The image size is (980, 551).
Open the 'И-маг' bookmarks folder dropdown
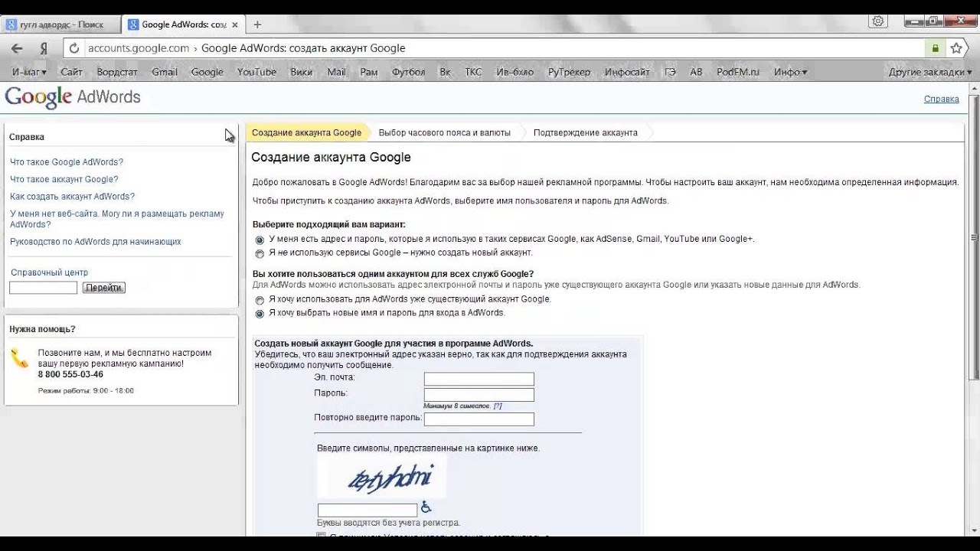[x=29, y=72]
